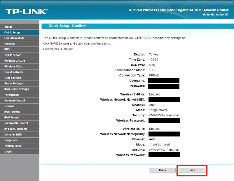The width and height of the screenshot is (234, 181).
Task: Open Route Settings
Action: point(13,83)
